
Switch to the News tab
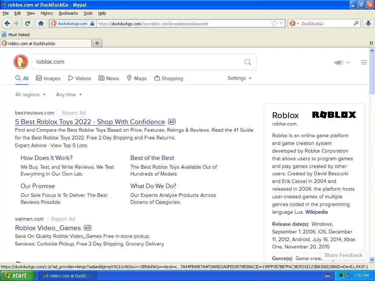[x=108, y=78]
